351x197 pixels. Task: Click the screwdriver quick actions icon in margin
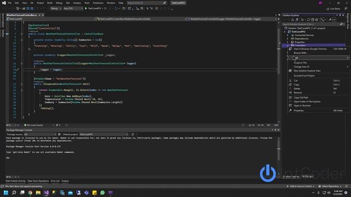click(x=18, y=69)
